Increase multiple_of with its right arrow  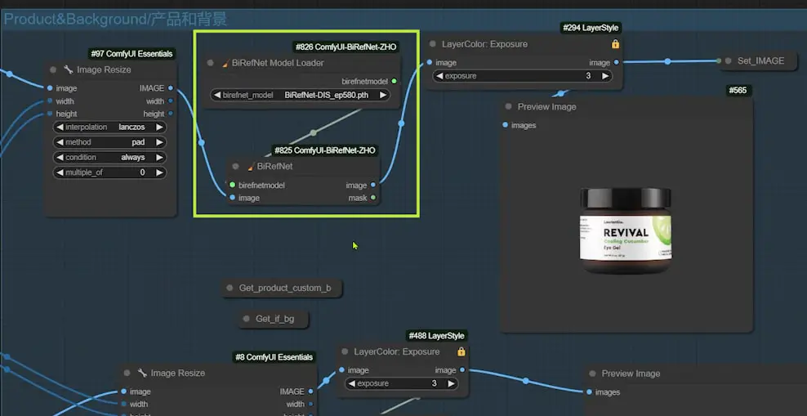159,172
